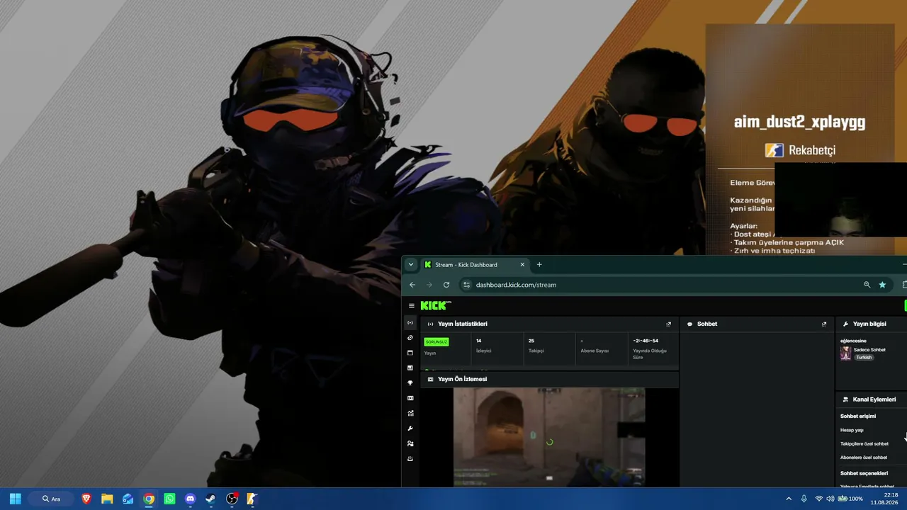
Task: Go back in the browser
Action: 412,285
